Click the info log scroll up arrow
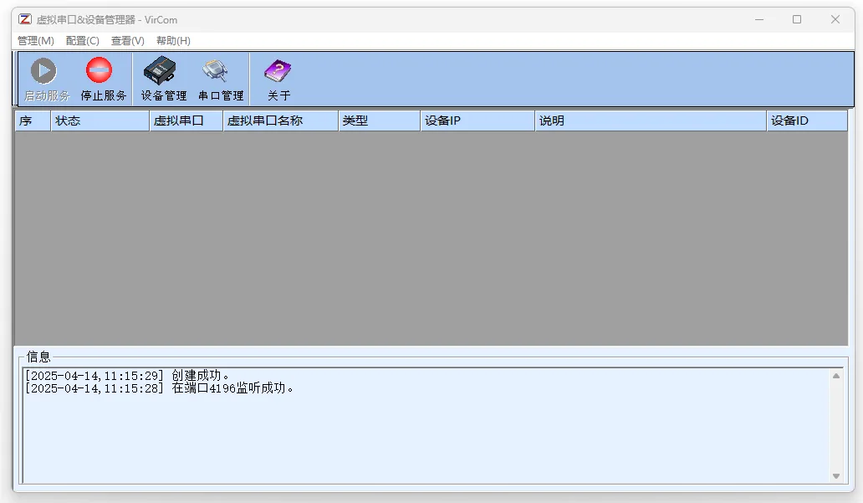The width and height of the screenshot is (863, 503). pos(836,376)
